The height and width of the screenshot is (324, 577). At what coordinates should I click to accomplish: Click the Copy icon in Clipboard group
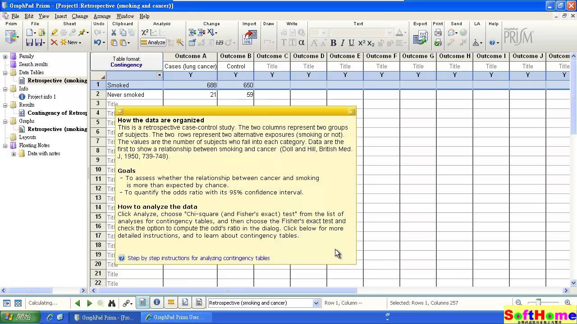pos(123,32)
